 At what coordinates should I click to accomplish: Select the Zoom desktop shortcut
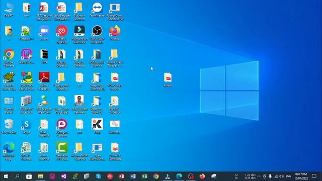click(x=44, y=33)
